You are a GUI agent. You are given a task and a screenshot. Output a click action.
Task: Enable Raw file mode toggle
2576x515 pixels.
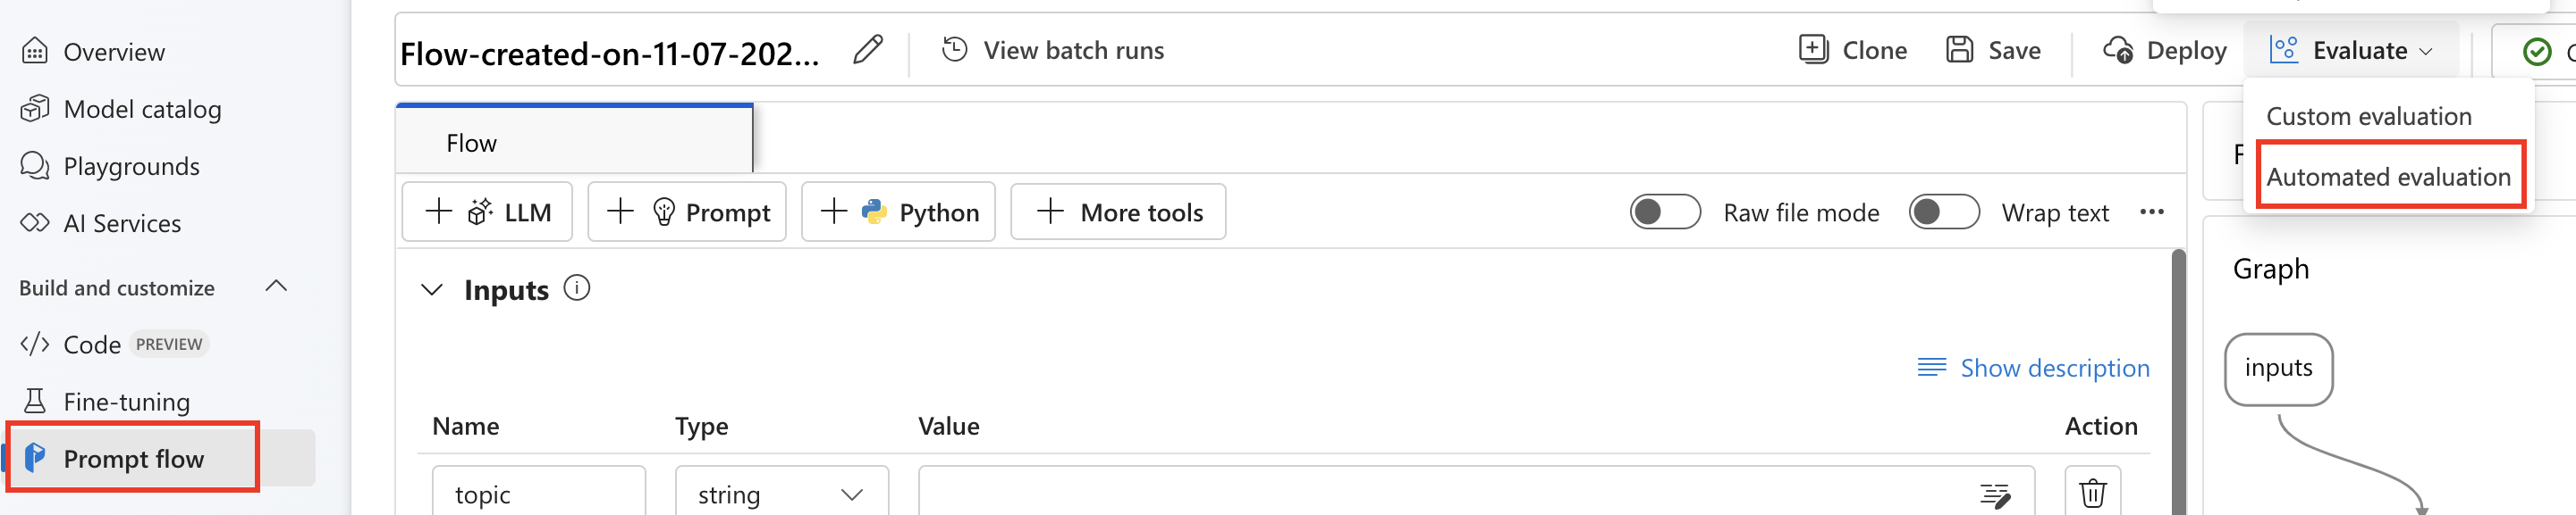[1665, 212]
